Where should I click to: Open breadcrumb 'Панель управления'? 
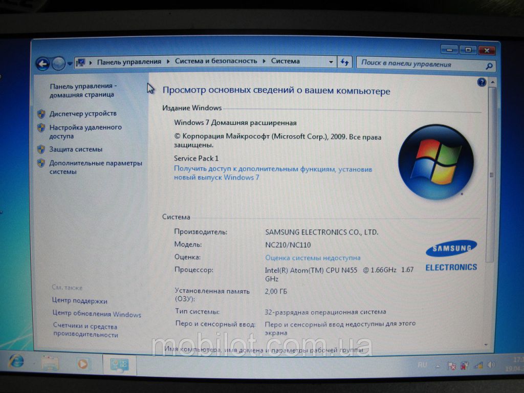coord(129,61)
